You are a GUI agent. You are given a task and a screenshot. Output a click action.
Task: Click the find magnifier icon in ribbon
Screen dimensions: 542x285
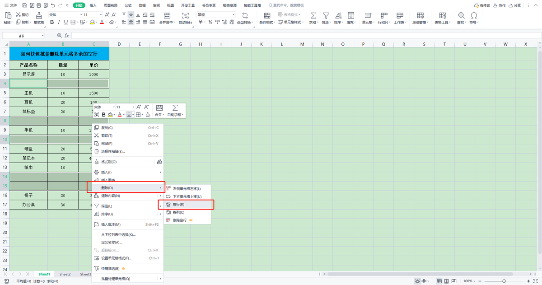[461, 15]
